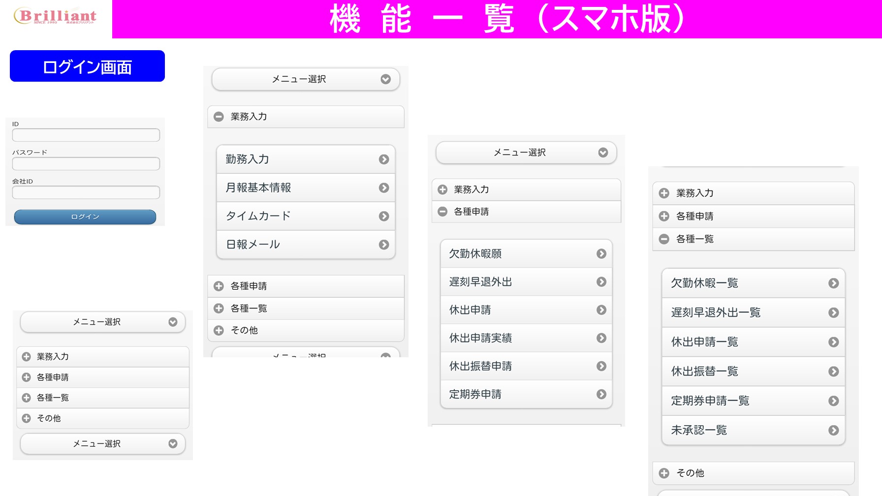Viewport: 882px width, 496px height.
Task: Click the arrow icon beside タイムカード
Action: (x=384, y=217)
